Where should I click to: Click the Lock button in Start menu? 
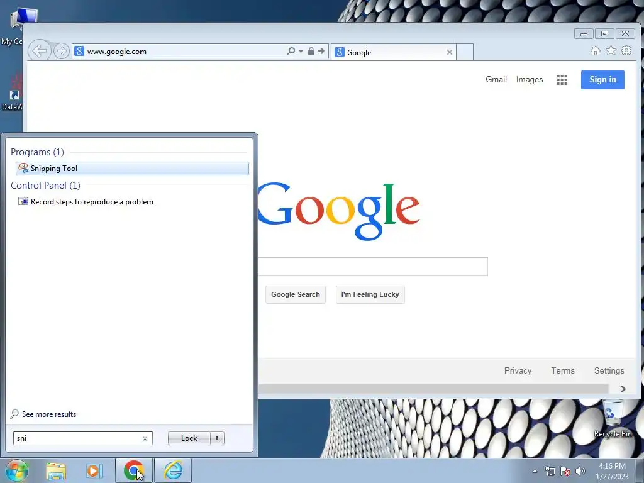point(189,438)
